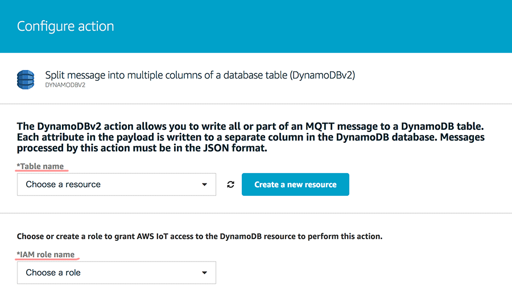Click the Configure action heading
512x296 pixels.
tap(65, 26)
